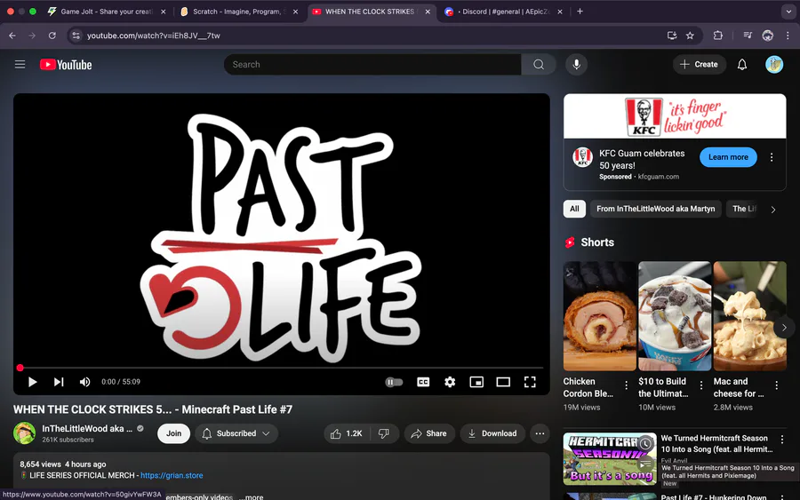Reload the page

tap(52, 36)
